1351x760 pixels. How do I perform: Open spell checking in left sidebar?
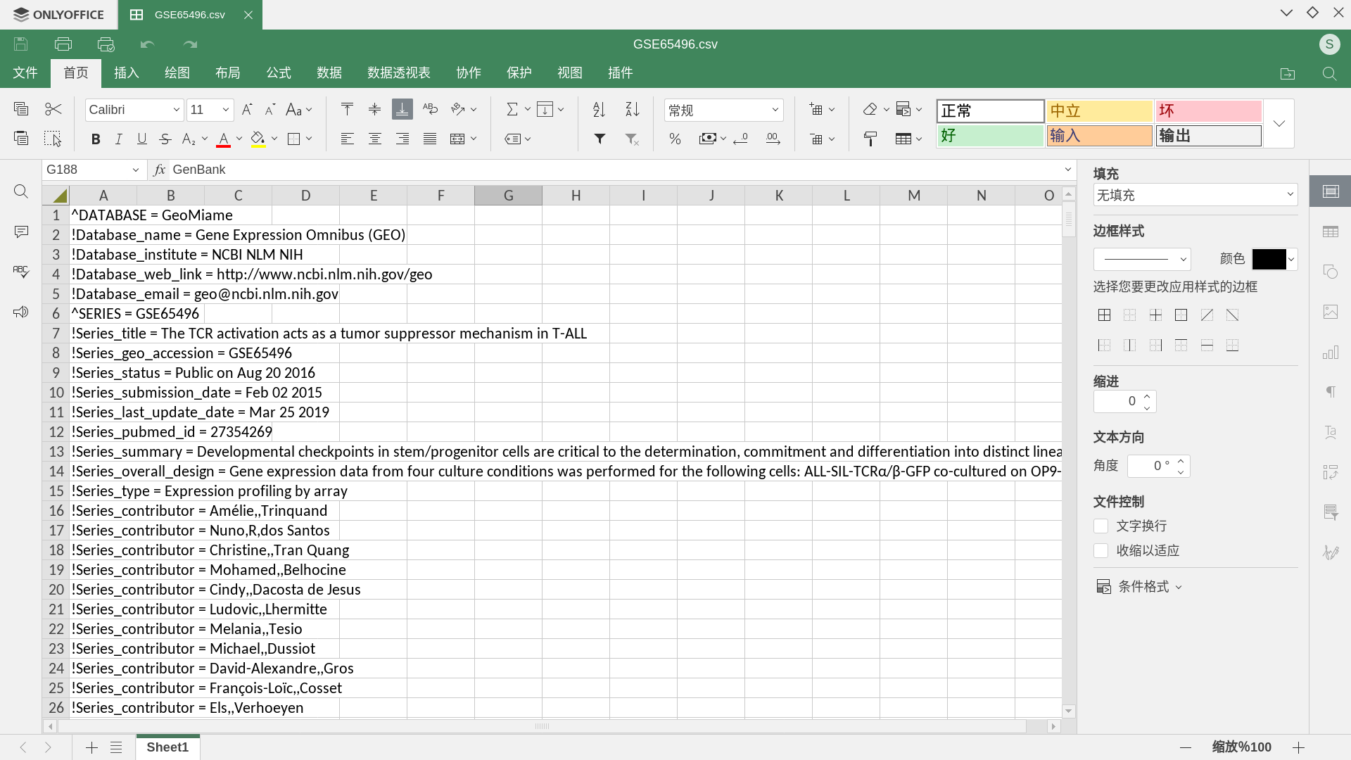point(21,272)
